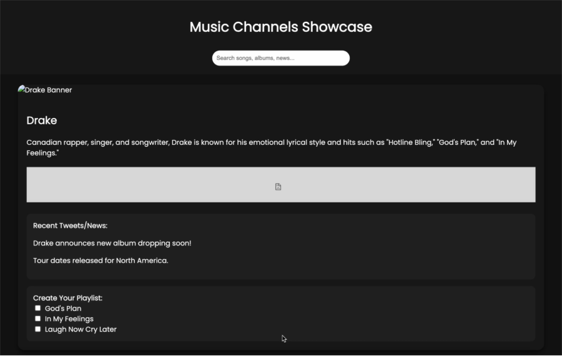The height and width of the screenshot is (356, 562).
Task: Click the Laugh Now Cry Later label
Action: tap(81, 329)
